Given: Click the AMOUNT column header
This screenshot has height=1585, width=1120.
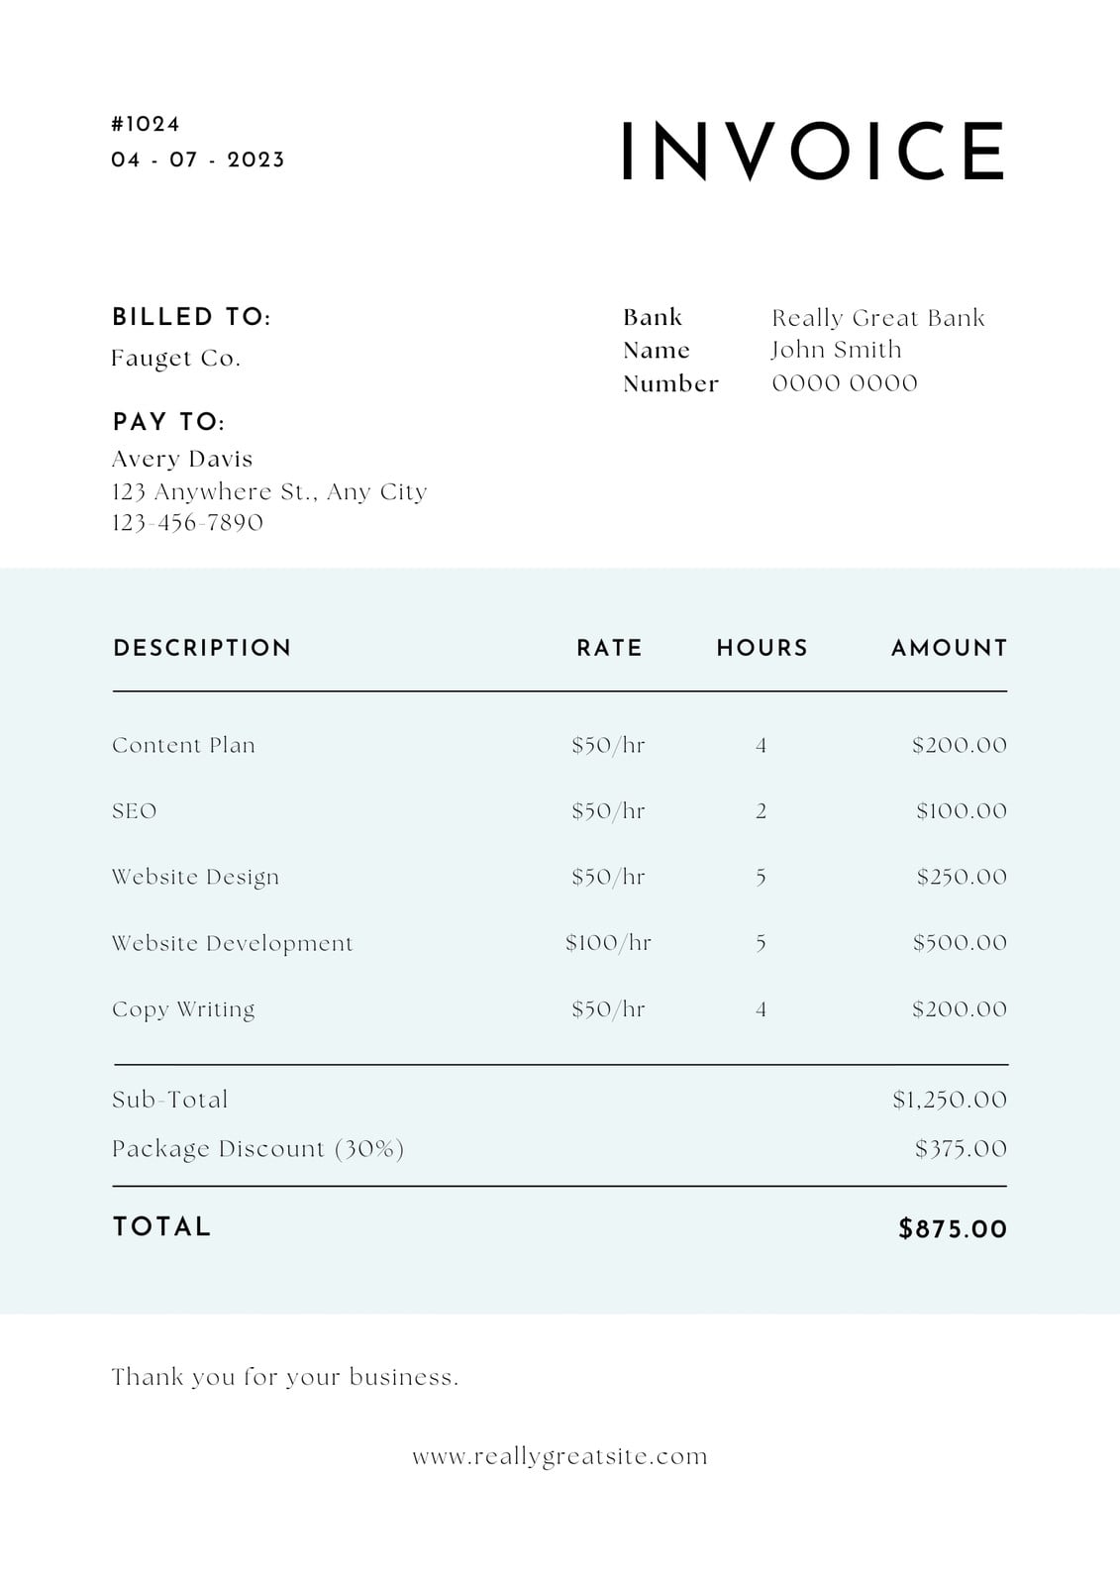Looking at the screenshot, I should pyautogui.click(x=949, y=648).
